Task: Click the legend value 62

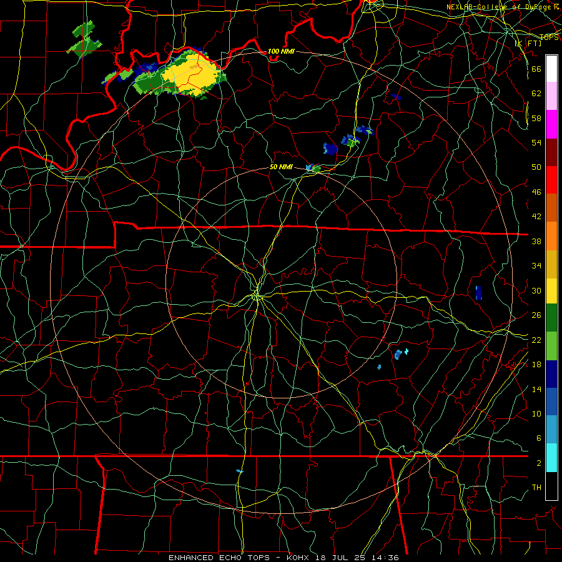Action: tap(536, 93)
